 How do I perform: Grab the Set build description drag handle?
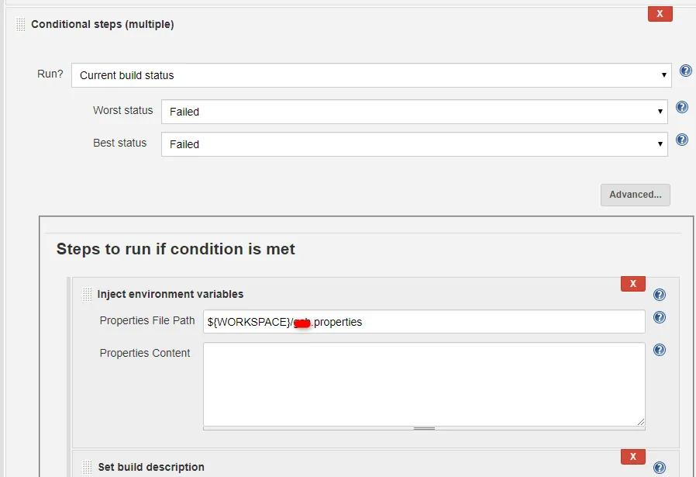(87, 468)
